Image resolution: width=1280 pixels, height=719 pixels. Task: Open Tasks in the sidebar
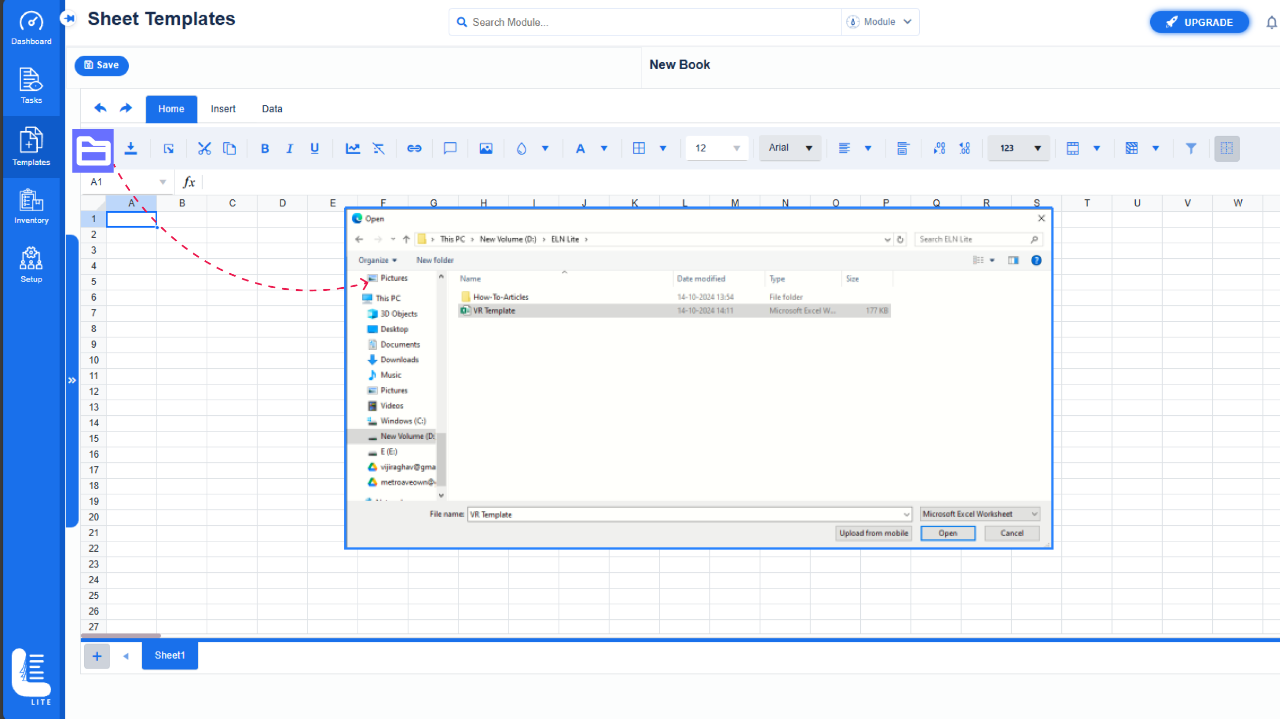click(32, 86)
